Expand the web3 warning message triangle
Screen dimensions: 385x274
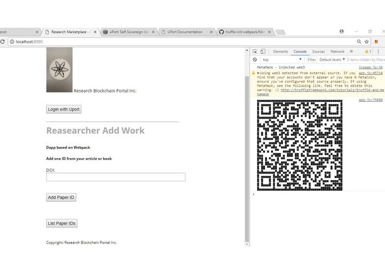click(258, 73)
